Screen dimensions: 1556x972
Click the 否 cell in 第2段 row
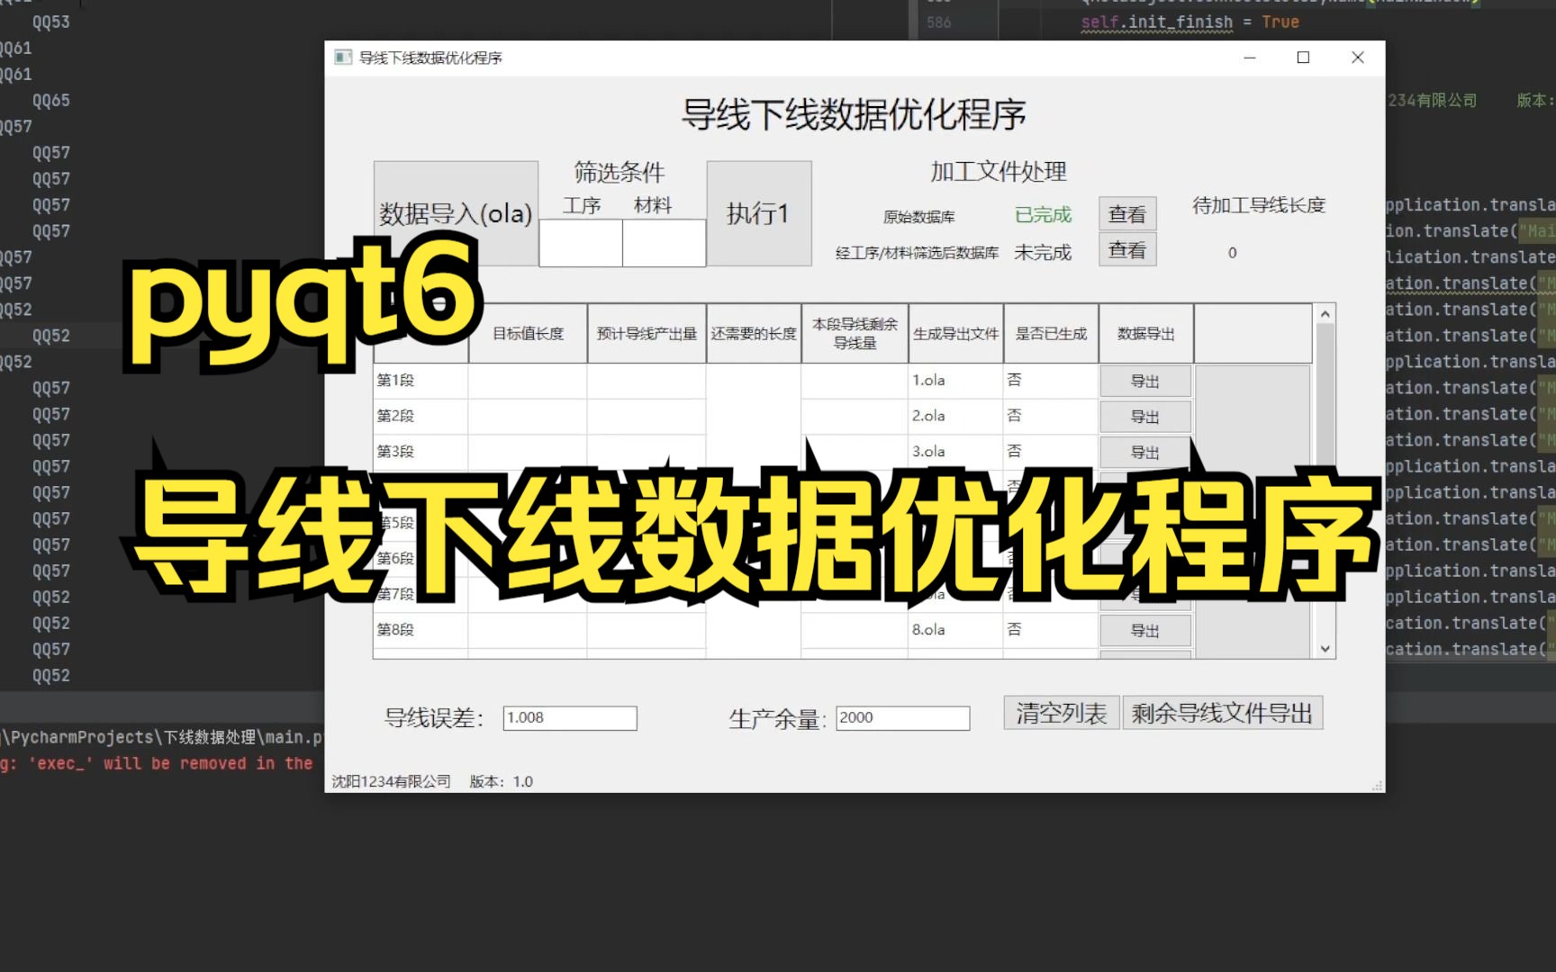(1051, 416)
